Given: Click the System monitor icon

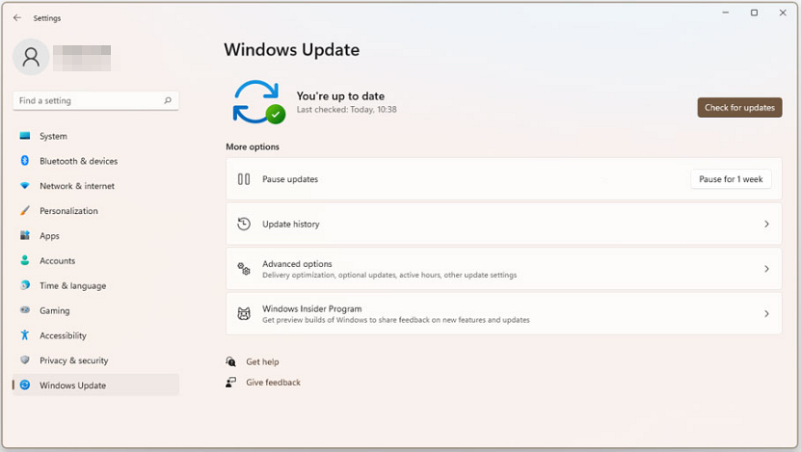Looking at the screenshot, I should click(24, 136).
